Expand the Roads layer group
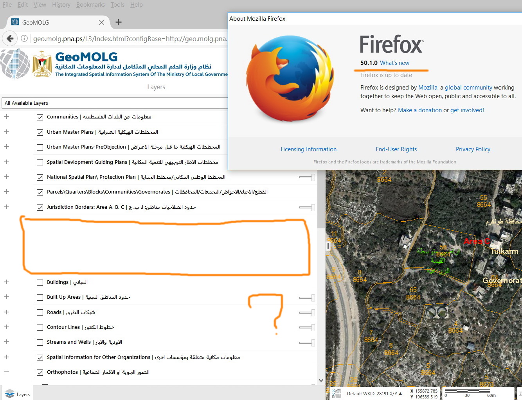This screenshot has width=522, height=400. 7,312
